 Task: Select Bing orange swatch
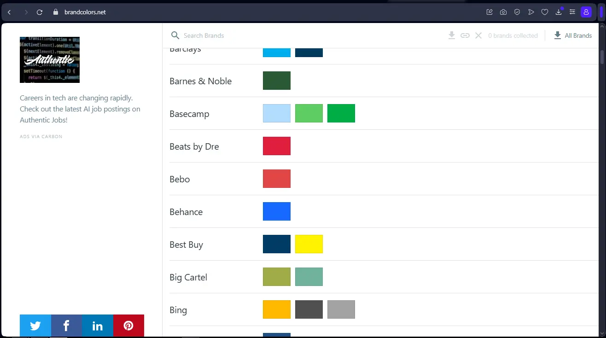click(277, 309)
